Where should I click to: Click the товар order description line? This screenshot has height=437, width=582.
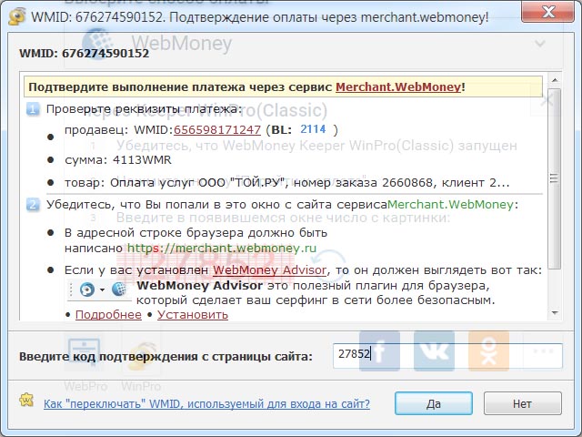(286, 183)
